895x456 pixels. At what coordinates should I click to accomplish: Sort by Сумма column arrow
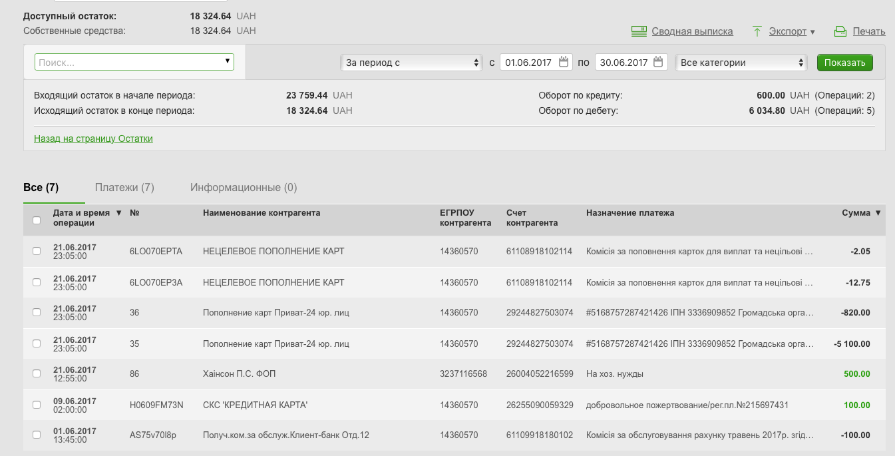coord(878,213)
